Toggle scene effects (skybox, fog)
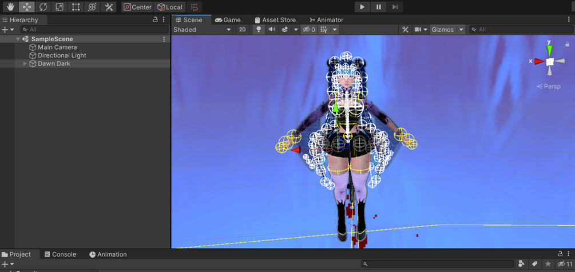575x272 pixels. 284,30
